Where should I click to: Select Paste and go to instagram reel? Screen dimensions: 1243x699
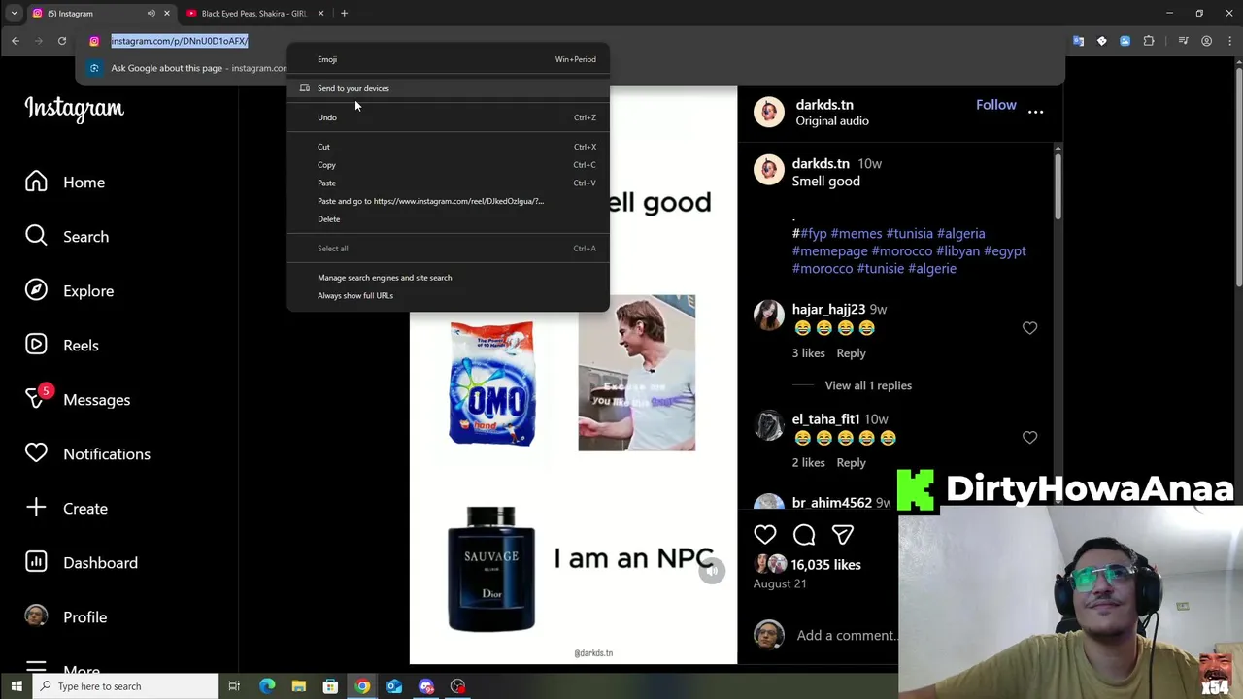coord(449,201)
